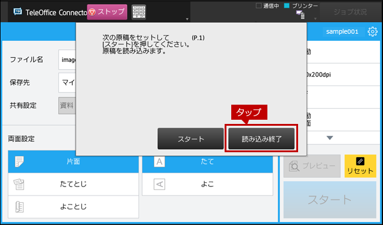Tap the large blue スタート button
383x225 pixels.
pos(330,200)
